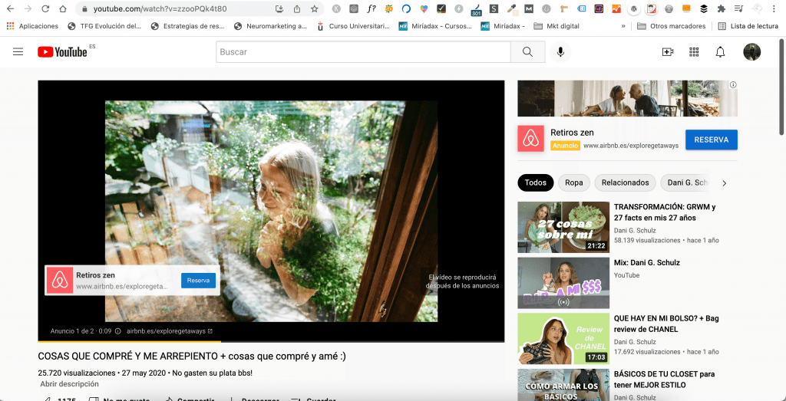Open video TRANSFORMACIÓN: GRWM y 27 facts

click(664, 212)
